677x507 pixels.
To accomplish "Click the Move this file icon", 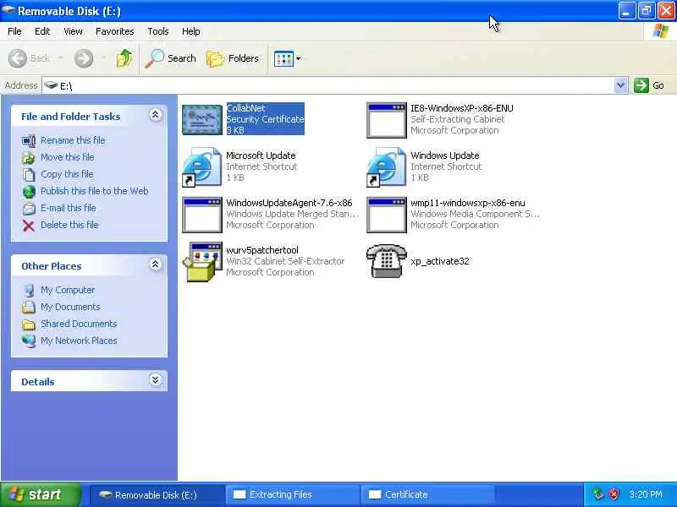I will tap(29, 158).
